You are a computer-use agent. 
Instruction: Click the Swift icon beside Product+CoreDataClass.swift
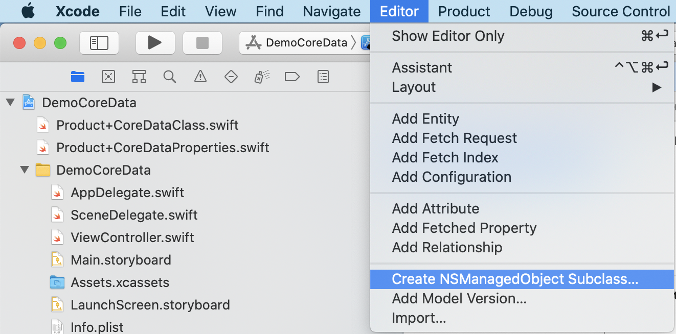tap(43, 125)
